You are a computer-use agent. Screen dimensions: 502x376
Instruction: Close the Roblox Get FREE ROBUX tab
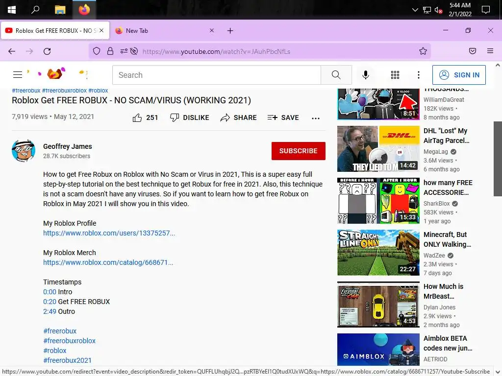point(101,30)
